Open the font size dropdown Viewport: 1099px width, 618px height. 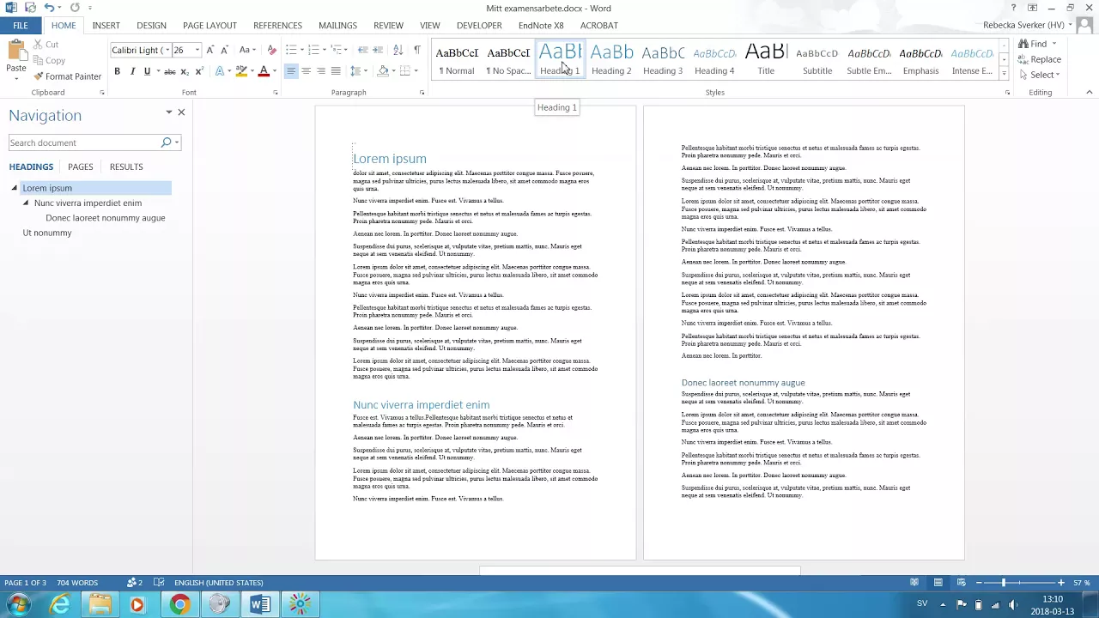[197, 50]
